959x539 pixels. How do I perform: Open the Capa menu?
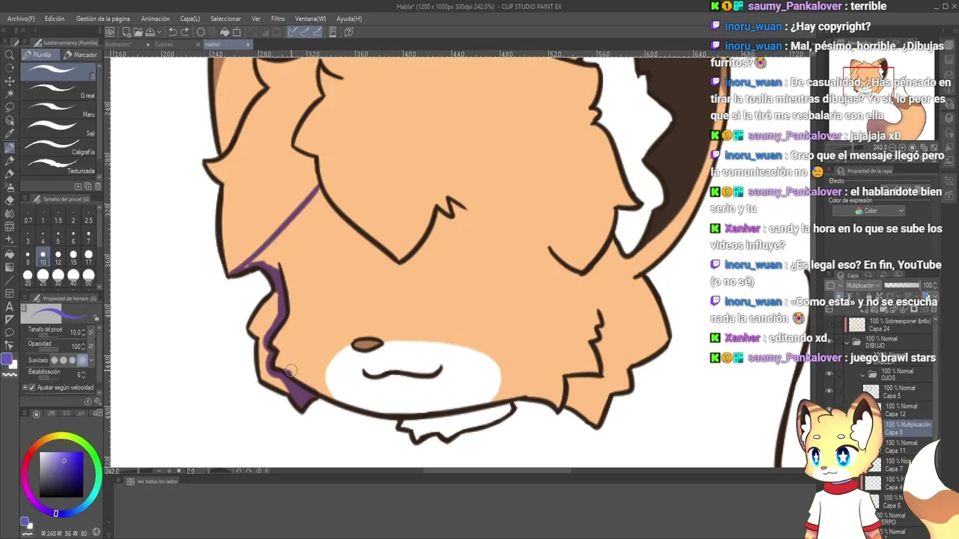click(x=190, y=19)
